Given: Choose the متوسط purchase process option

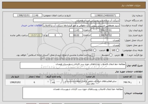Looking at the screenshot, I should [x=111, y=55].
